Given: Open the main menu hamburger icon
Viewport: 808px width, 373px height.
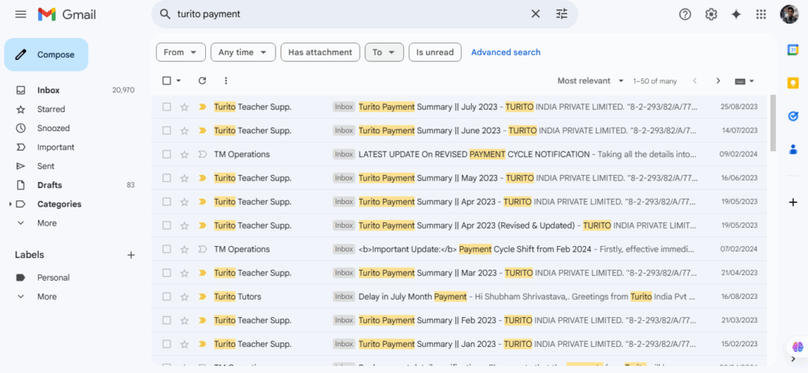Looking at the screenshot, I should pos(21,14).
